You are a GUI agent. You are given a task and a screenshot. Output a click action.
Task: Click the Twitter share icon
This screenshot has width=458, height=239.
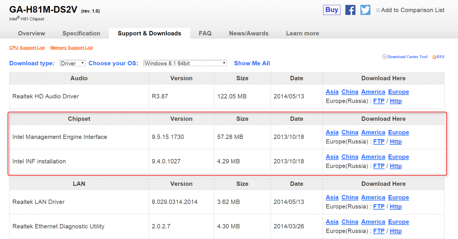[366, 10]
